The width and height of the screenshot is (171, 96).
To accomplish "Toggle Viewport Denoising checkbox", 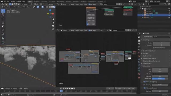I will tap(154, 48).
